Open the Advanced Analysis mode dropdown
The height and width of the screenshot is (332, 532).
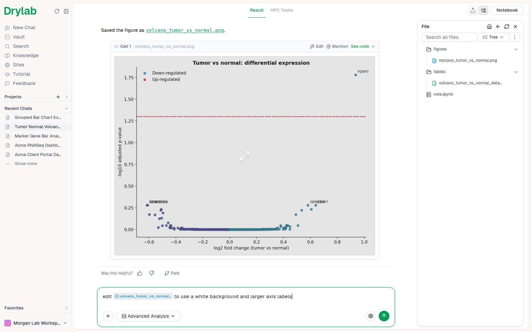tap(149, 316)
